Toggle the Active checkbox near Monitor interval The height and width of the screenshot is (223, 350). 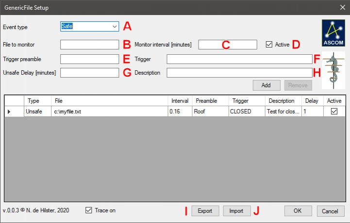coord(269,45)
